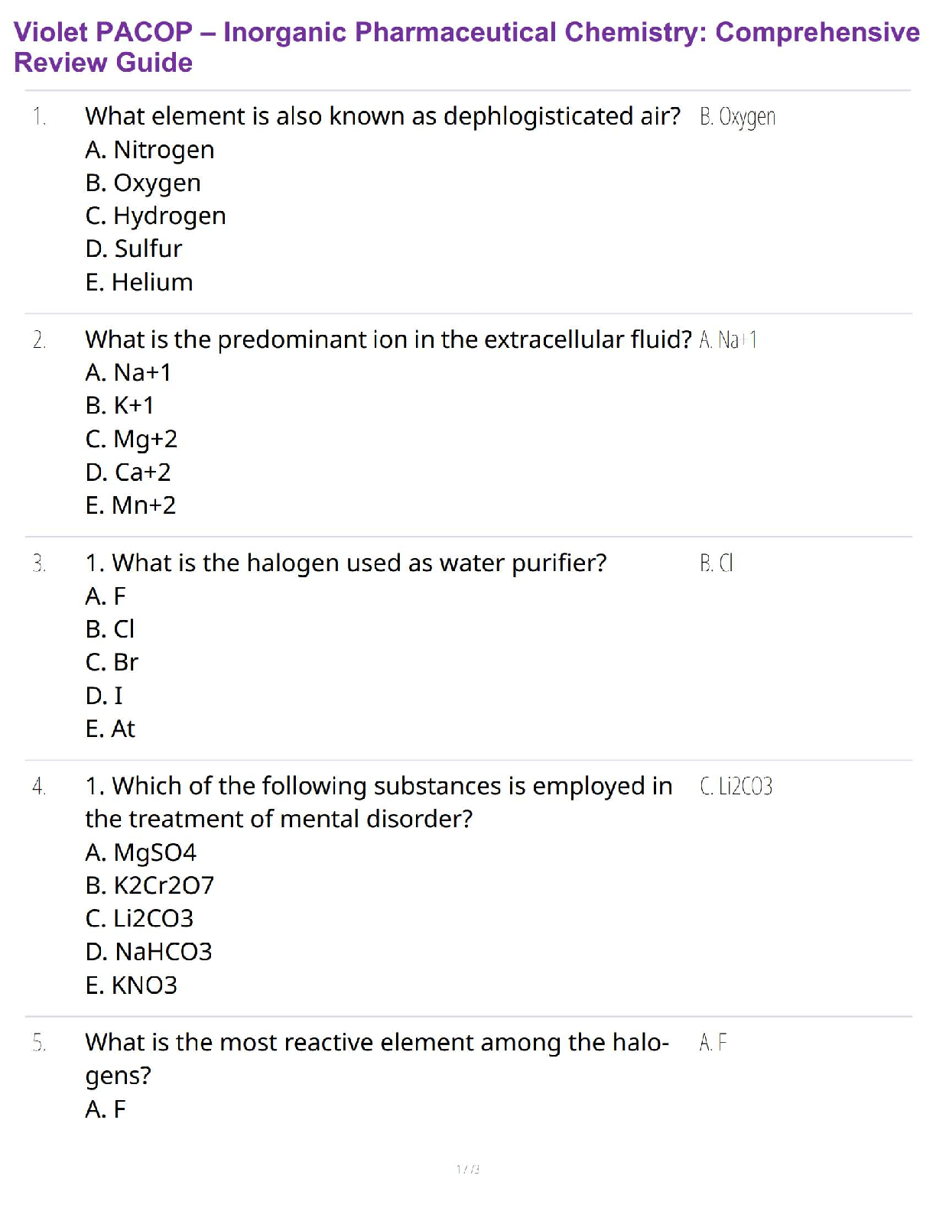Viewport: 936px width, 1211px height.
Task: Click the 'D. I' option in question 3
Action: click(x=104, y=696)
